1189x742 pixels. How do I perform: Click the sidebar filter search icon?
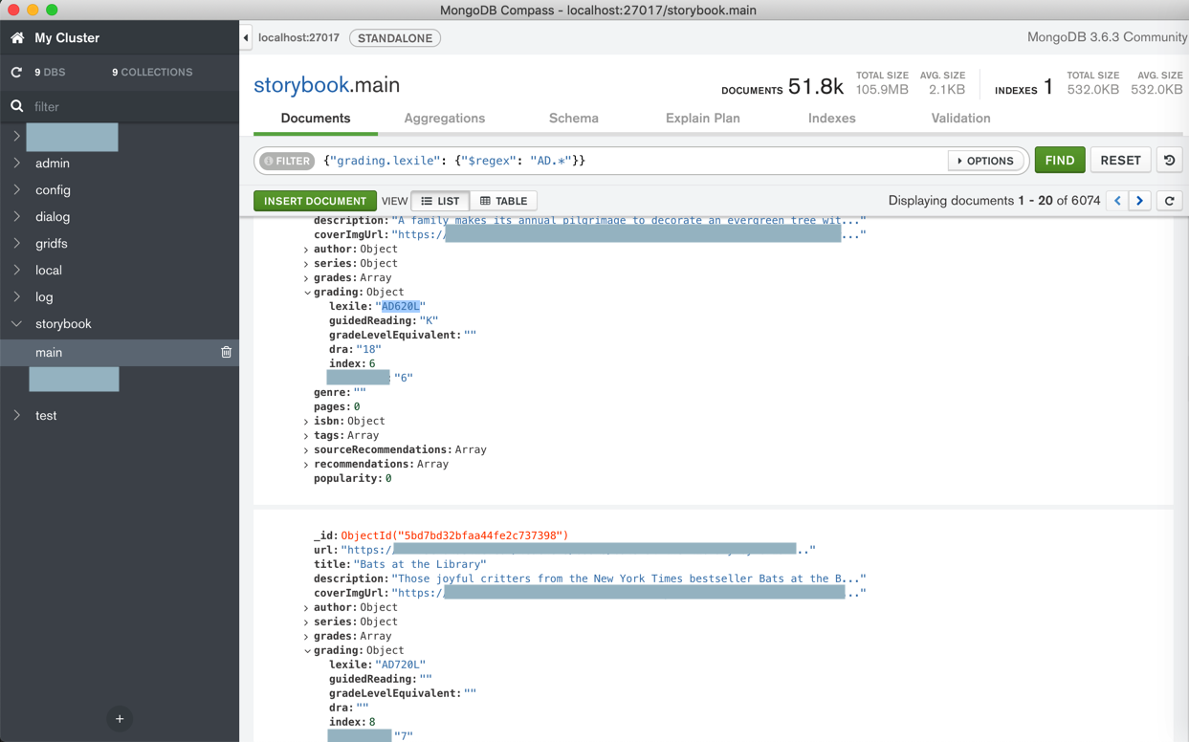17,106
